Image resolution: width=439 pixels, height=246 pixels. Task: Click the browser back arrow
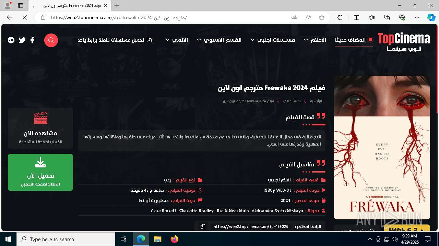(x=10, y=17)
